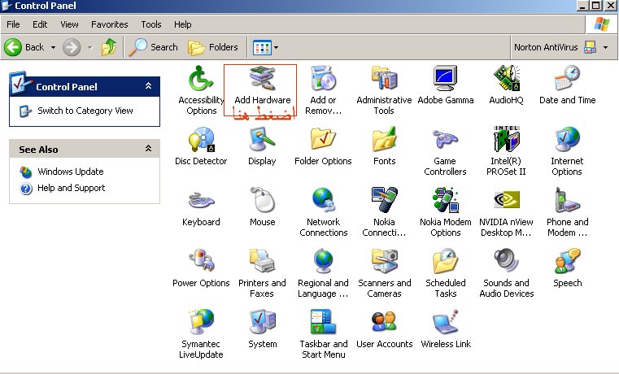This screenshot has width=619, height=374.
Task: Open Administrative Tools folder
Action: click(384, 90)
